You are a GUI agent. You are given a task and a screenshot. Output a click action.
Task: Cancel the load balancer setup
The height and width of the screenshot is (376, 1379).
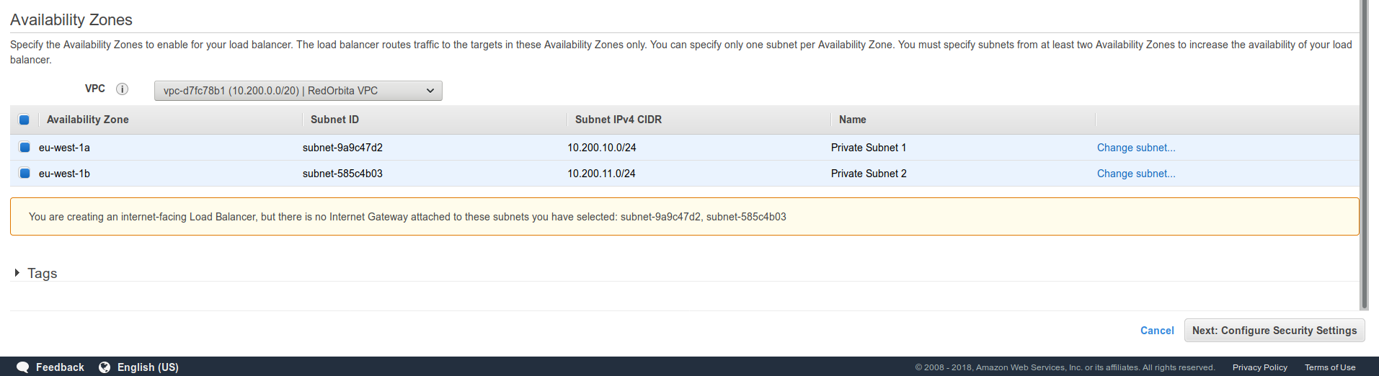pos(1156,331)
